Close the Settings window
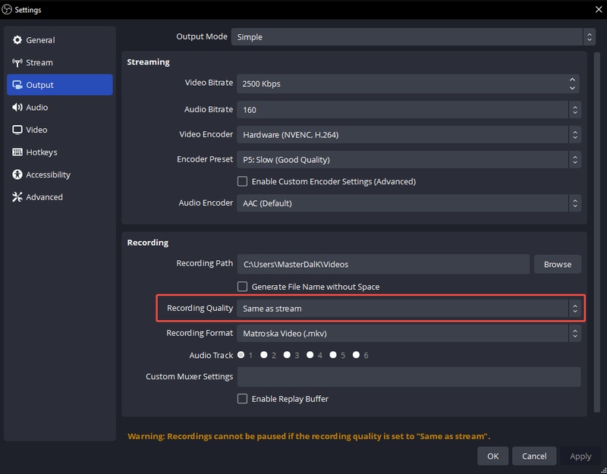The height and width of the screenshot is (474, 607). [x=599, y=9]
